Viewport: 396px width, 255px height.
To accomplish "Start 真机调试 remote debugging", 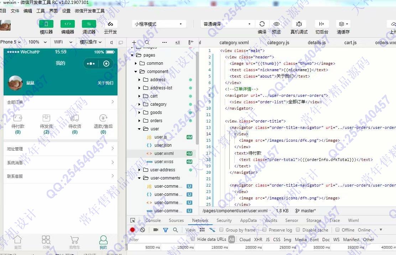I will coord(299,24).
